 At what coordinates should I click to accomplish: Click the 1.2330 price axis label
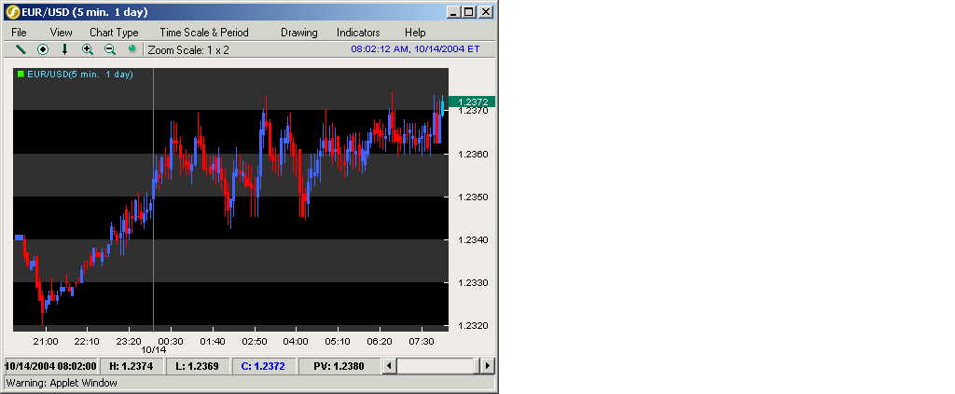473,283
